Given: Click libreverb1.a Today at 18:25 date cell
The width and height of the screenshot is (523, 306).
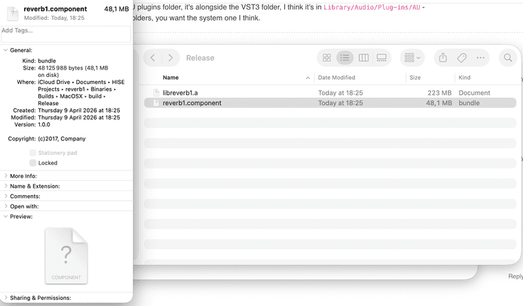Looking at the screenshot, I should tap(340, 93).
